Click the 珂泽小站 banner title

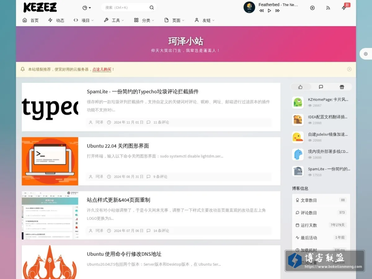click(186, 41)
